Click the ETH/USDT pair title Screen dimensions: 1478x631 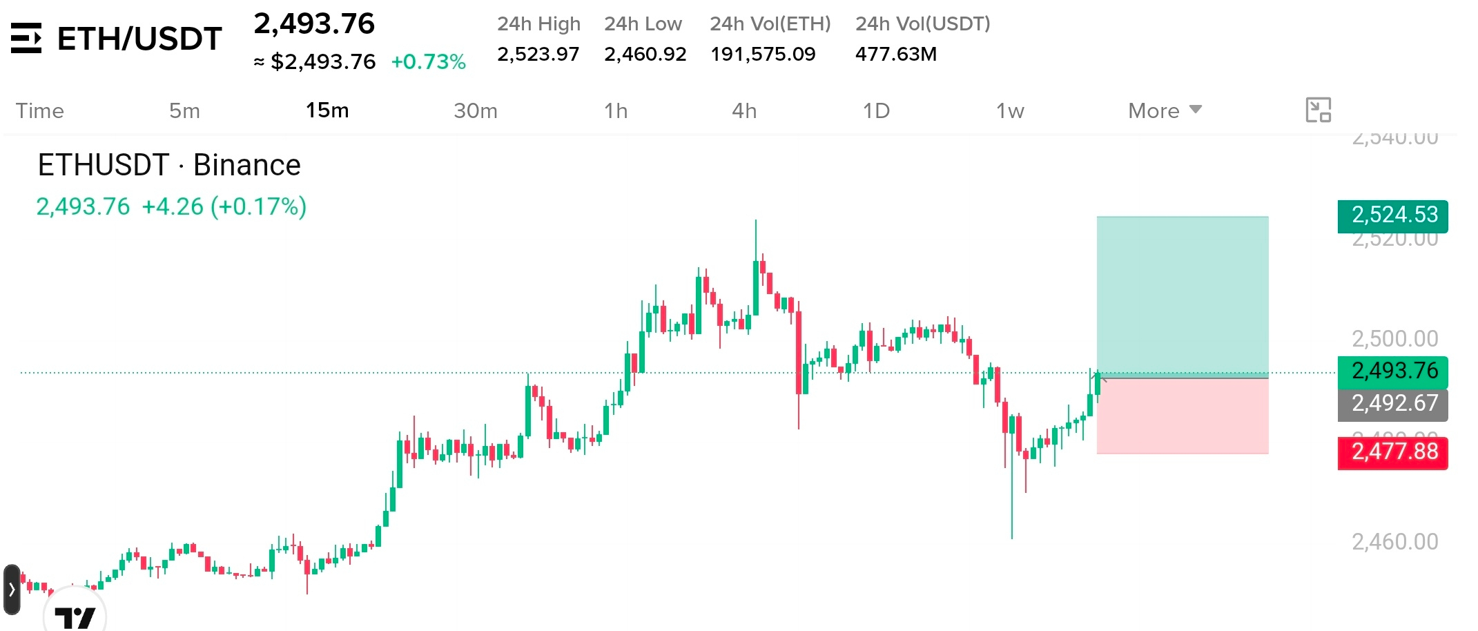pyautogui.click(x=139, y=39)
